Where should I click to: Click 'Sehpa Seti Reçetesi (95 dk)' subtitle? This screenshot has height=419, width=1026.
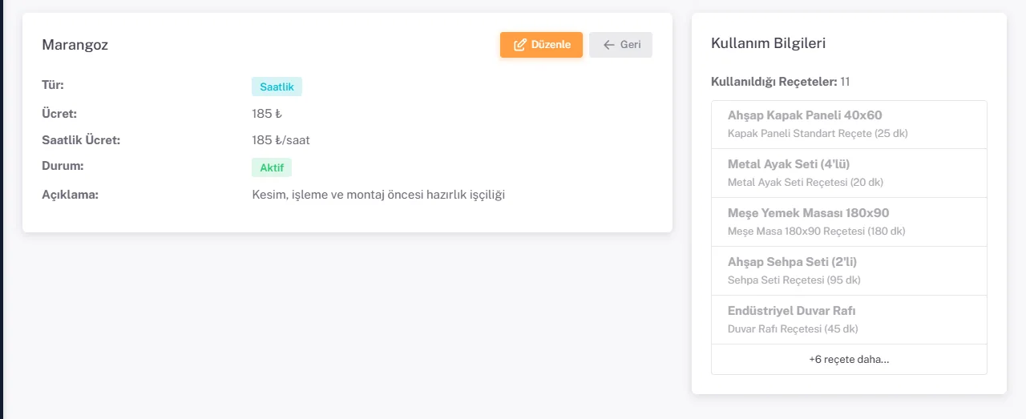794,280
